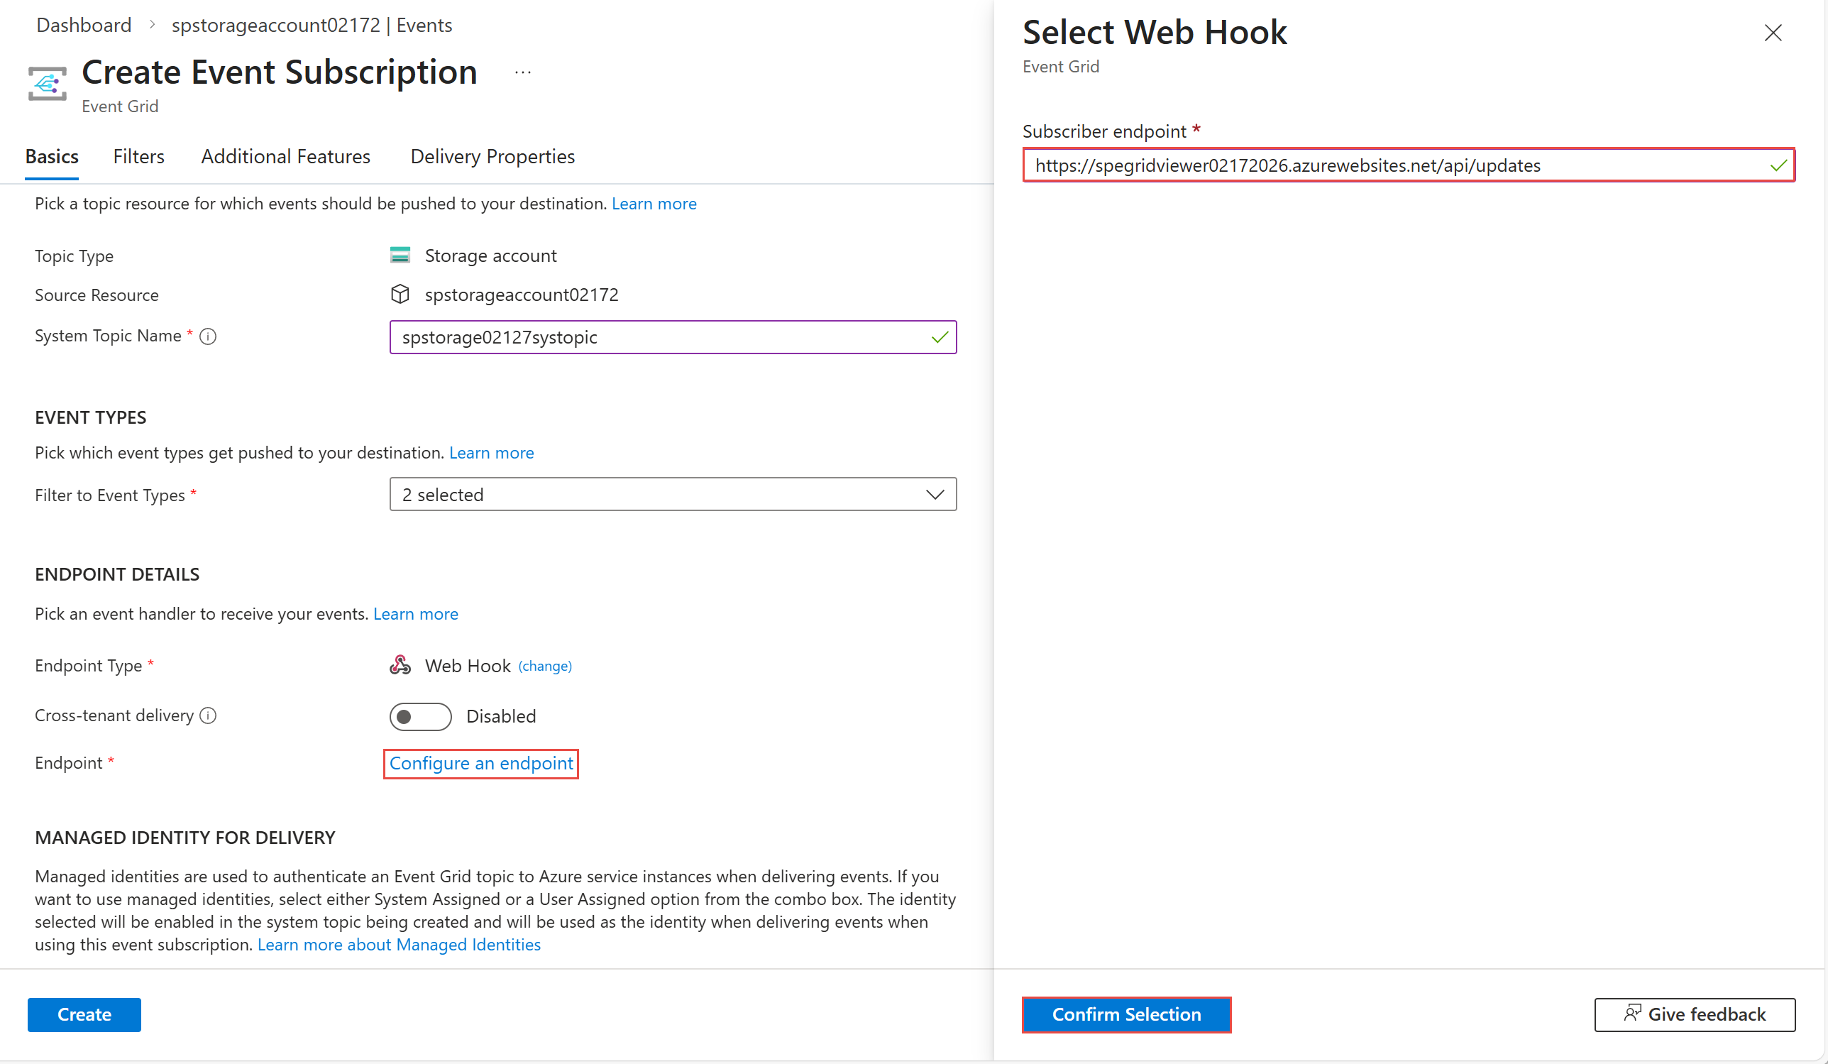Click Configure an endpoint link

pyautogui.click(x=481, y=764)
